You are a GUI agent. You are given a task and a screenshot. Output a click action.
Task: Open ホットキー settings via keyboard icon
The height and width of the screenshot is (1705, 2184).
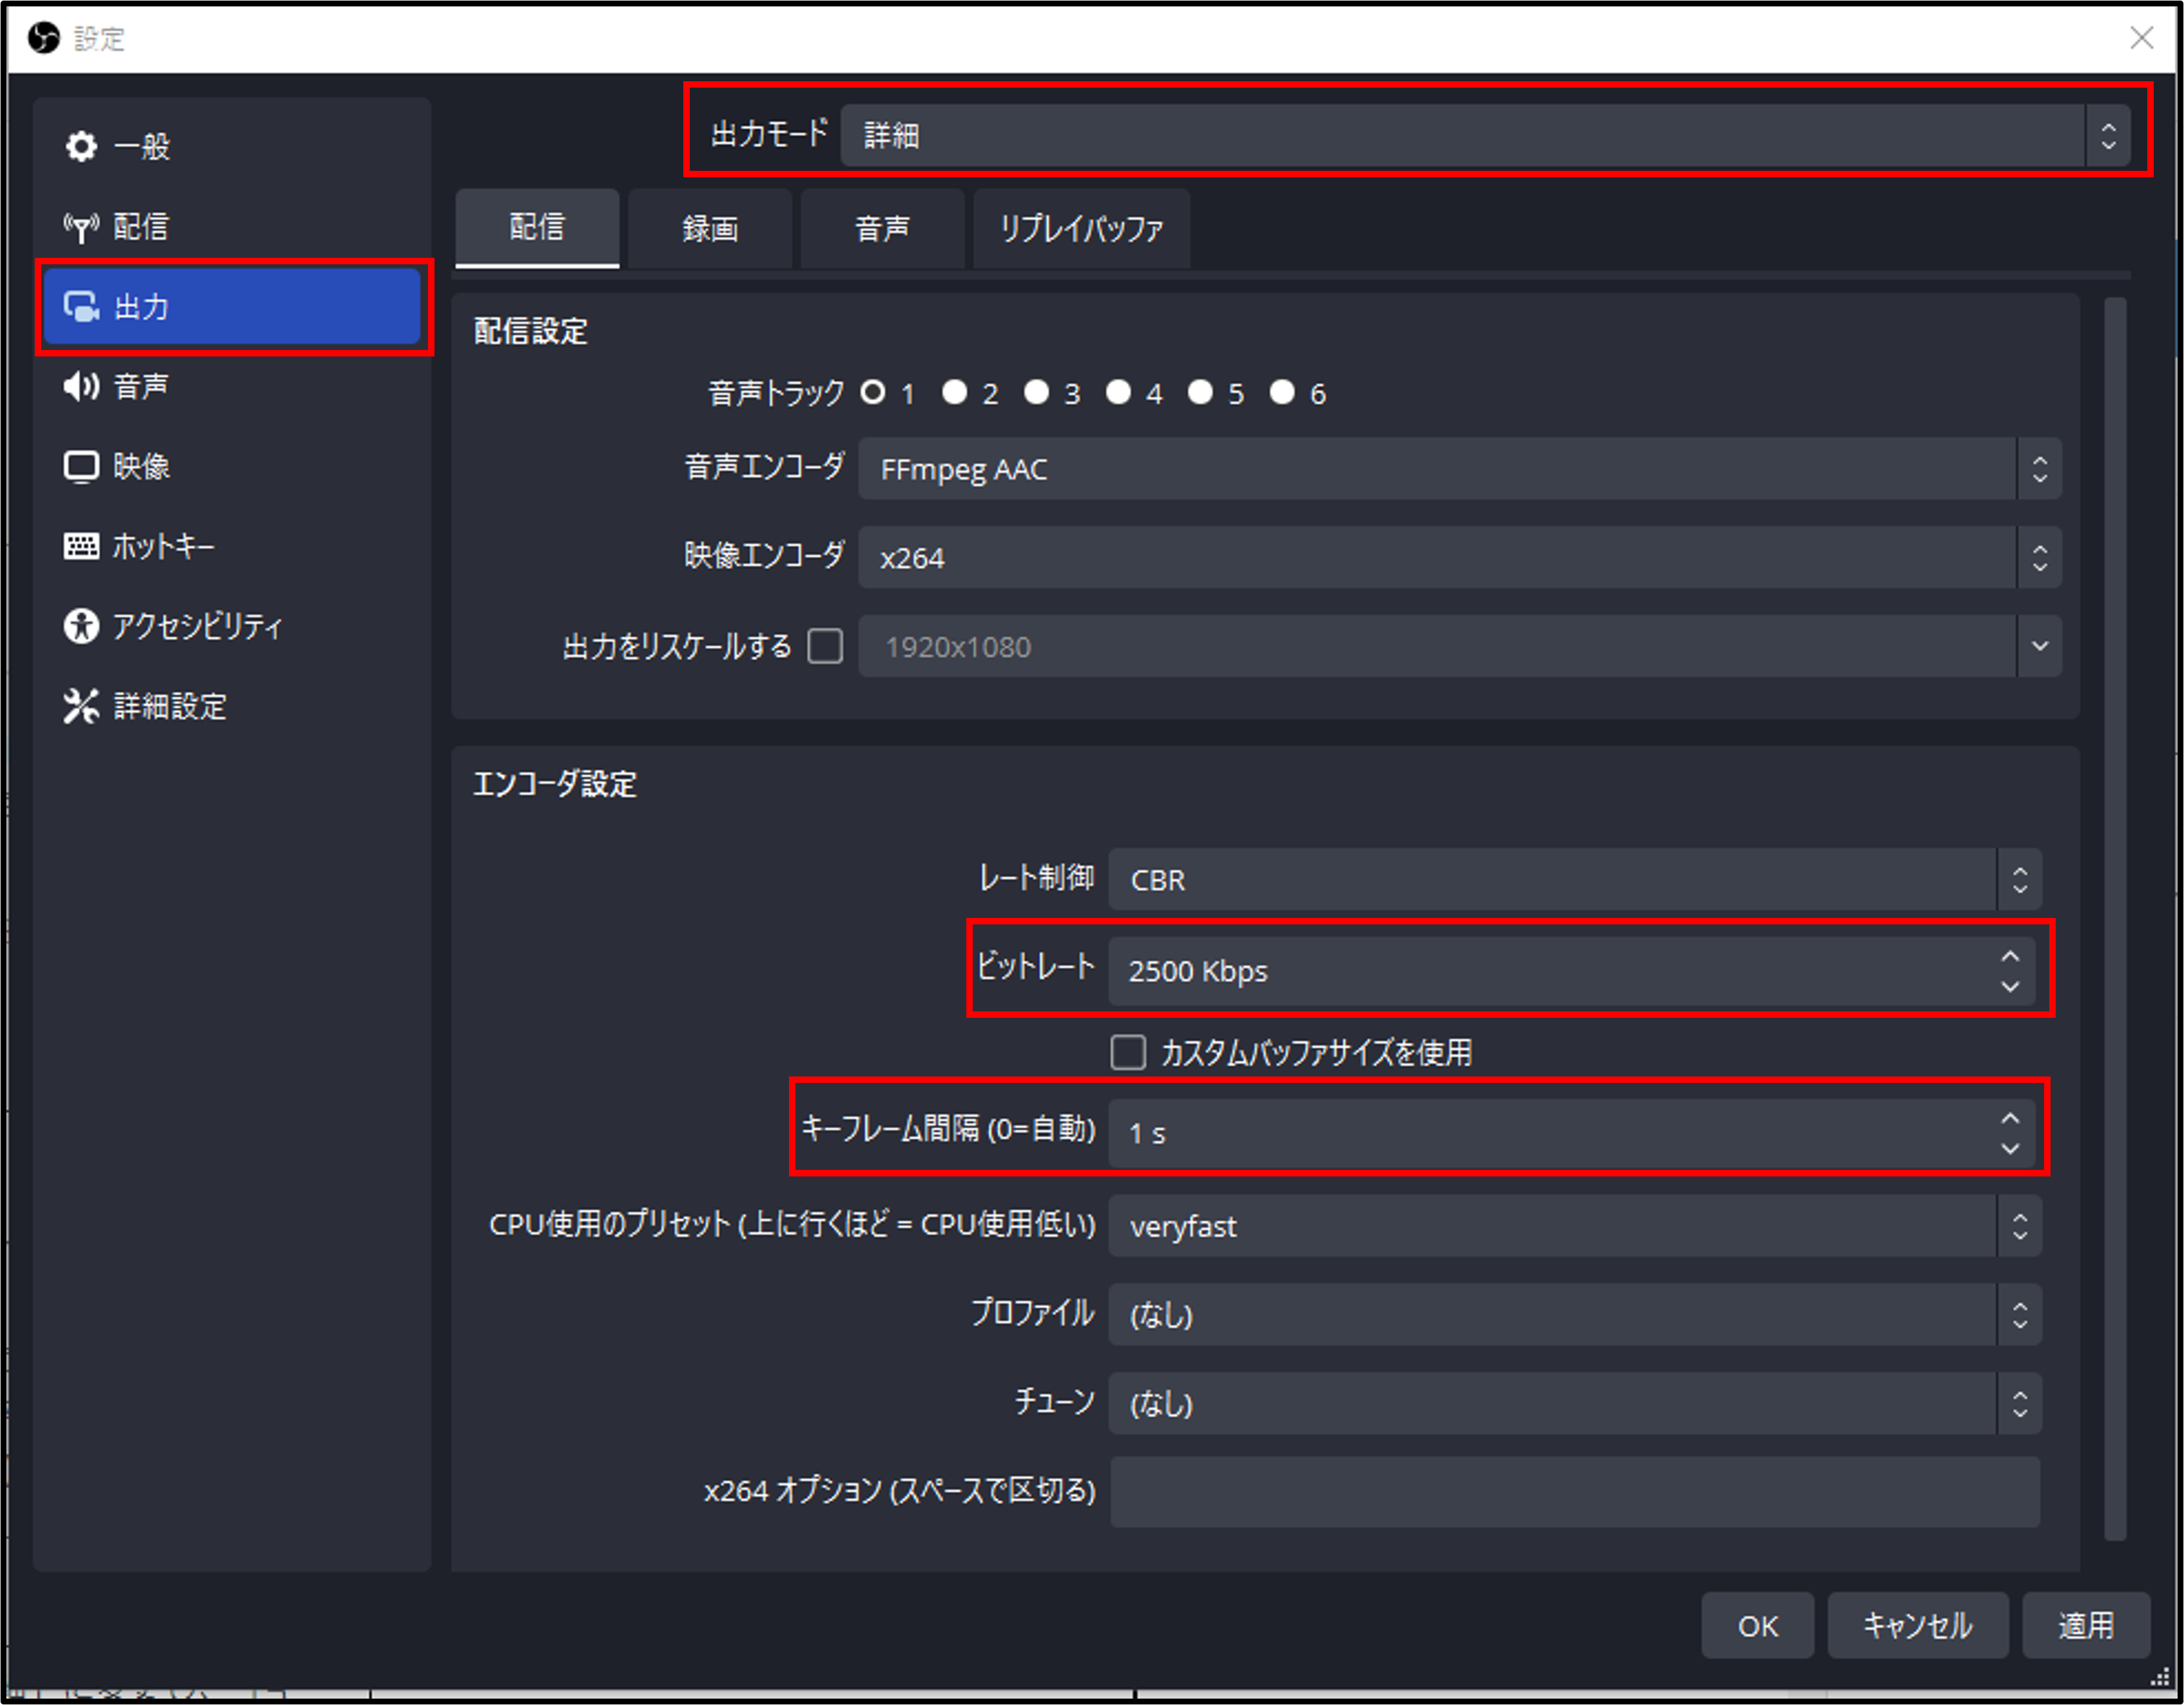pos(81,546)
